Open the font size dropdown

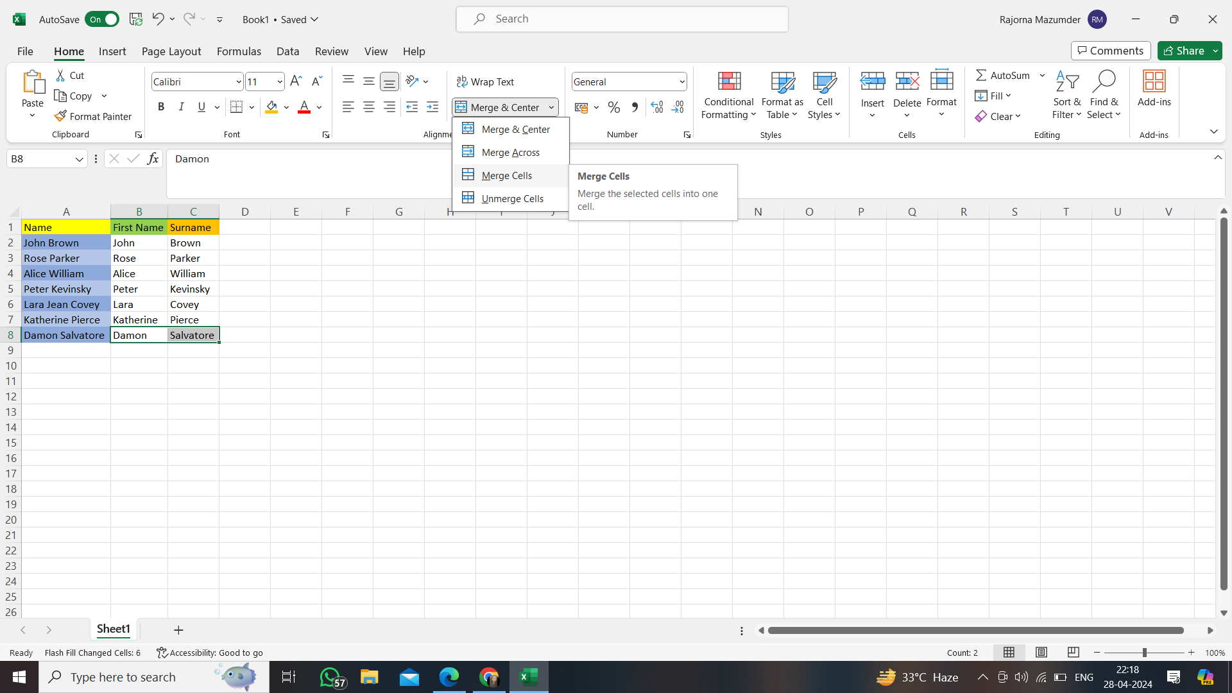click(x=280, y=81)
